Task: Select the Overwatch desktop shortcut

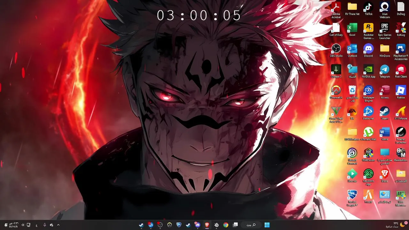Action: point(336,92)
